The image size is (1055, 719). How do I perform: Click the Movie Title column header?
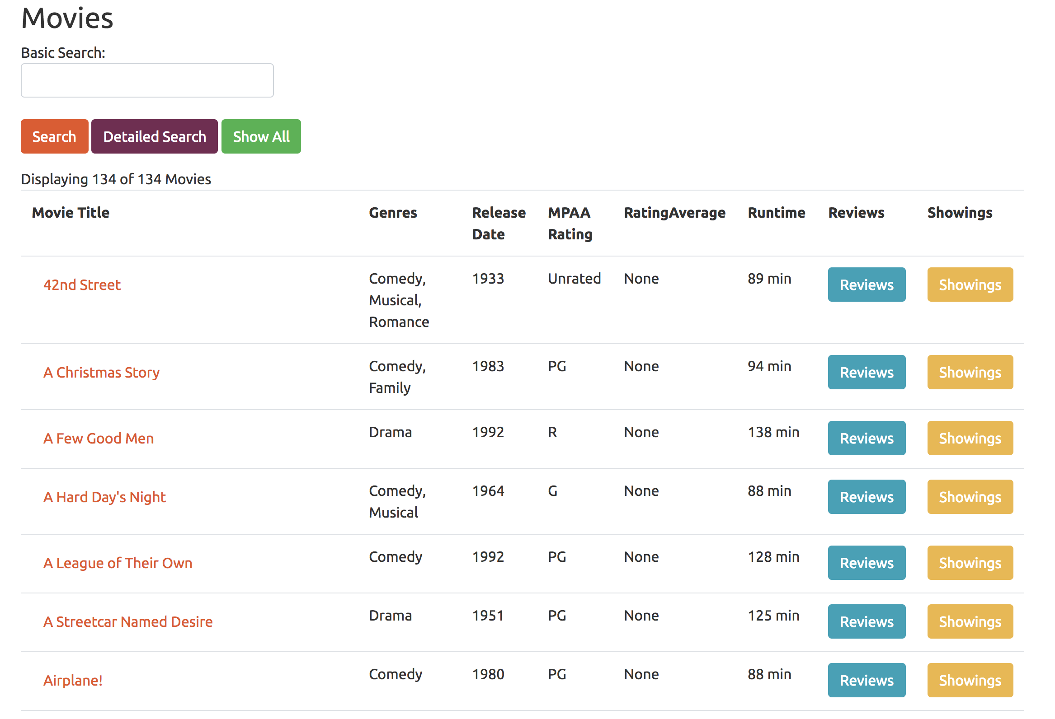coord(71,213)
